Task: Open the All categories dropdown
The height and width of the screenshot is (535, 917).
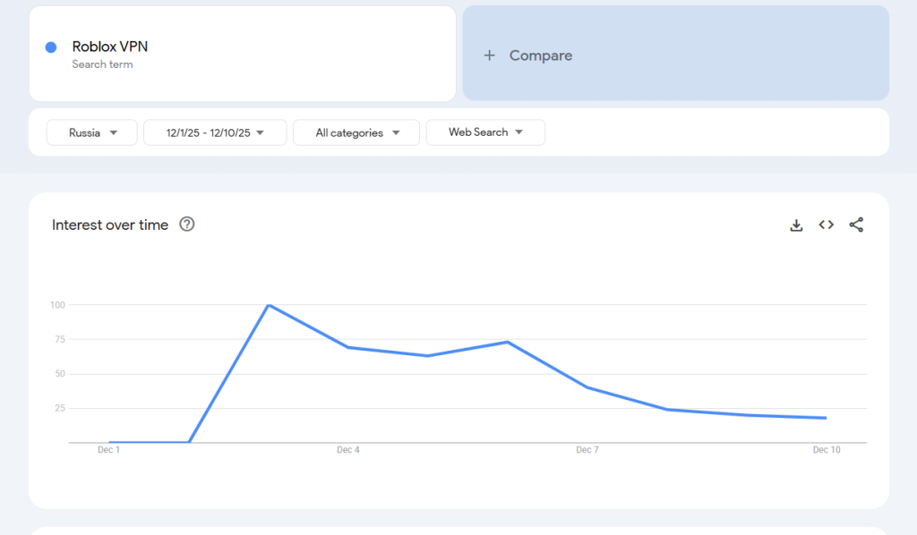Action: click(x=356, y=132)
